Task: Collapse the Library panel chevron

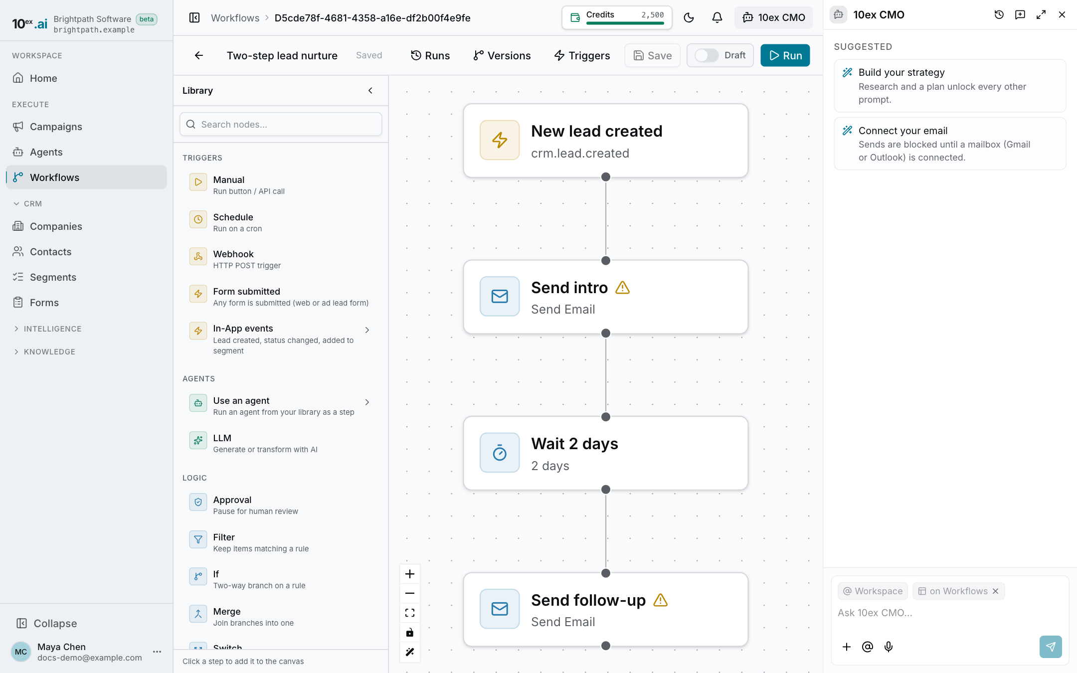Action: pyautogui.click(x=370, y=90)
